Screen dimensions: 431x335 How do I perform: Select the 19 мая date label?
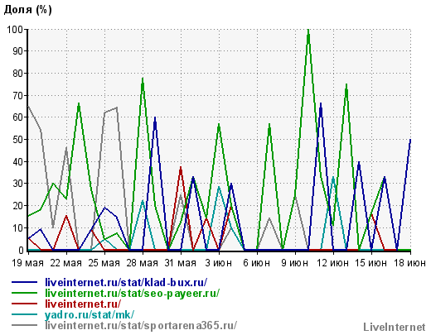pos(27,263)
